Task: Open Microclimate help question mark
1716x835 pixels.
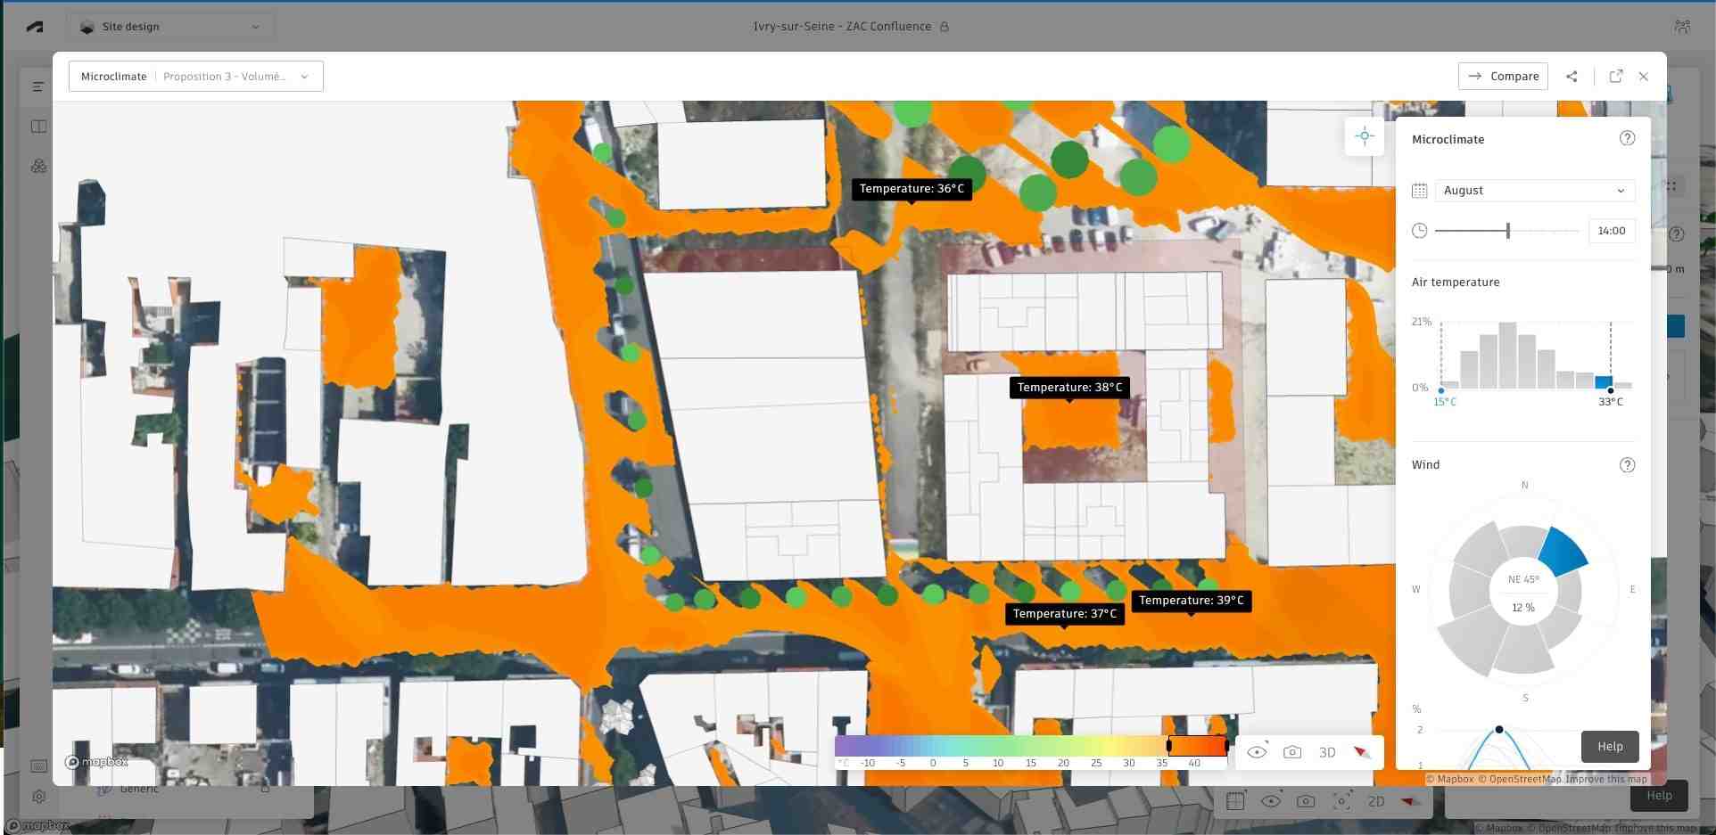Action: [1627, 138]
